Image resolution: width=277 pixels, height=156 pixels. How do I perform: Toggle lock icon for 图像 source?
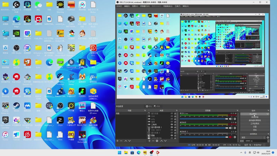click(x=175, y=135)
